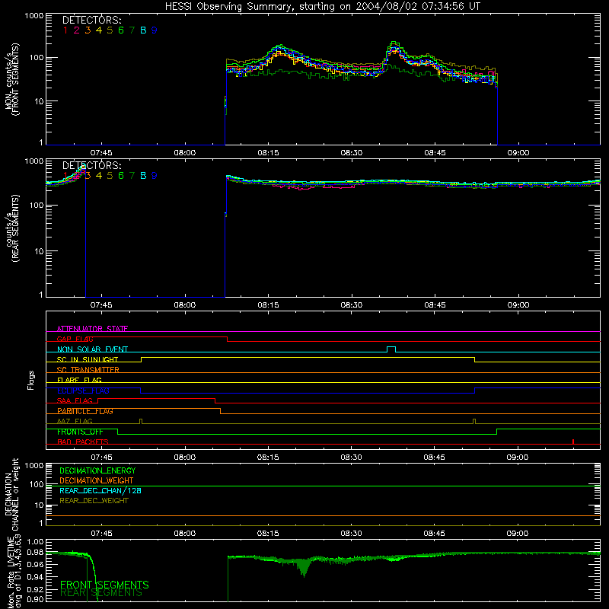Click the DECIMATION CHANNEL or weight axis title
This screenshot has height=609, width=609.
click(12, 494)
